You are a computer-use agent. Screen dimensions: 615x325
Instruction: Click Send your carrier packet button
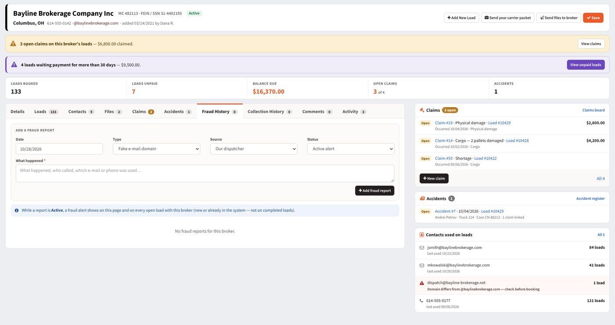click(508, 18)
